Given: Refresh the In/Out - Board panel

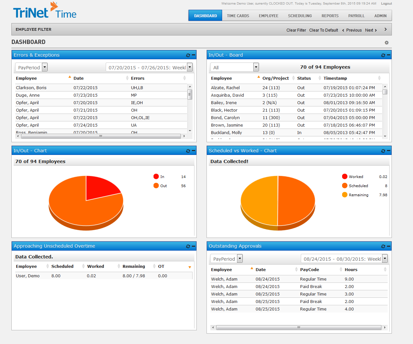Looking at the screenshot, I should 383,55.
